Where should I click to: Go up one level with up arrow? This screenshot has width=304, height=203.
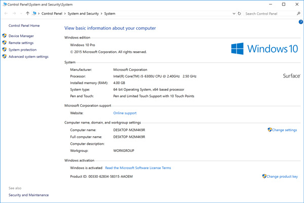[x=27, y=13]
